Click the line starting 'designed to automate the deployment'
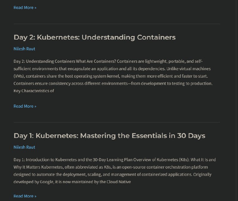Image resolution: width=238 pixels, height=201 pixels. [x=112, y=175]
